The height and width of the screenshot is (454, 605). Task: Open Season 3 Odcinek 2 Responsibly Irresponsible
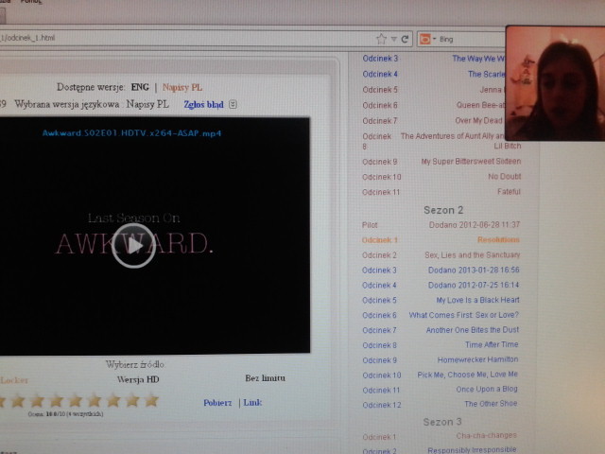coord(440,450)
